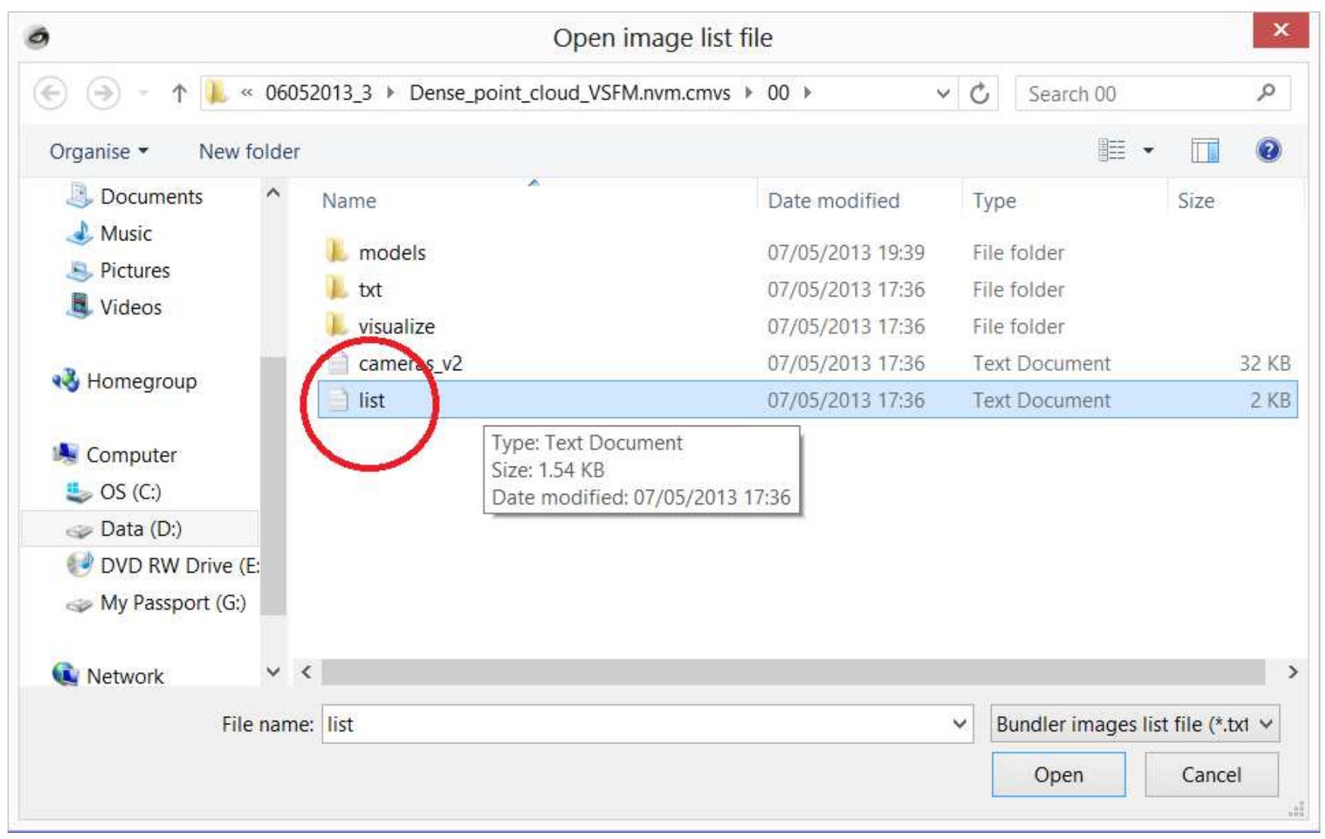Image resolution: width=1325 pixels, height=839 pixels.
Task: Open the Videos library
Action: pos(131,306)
